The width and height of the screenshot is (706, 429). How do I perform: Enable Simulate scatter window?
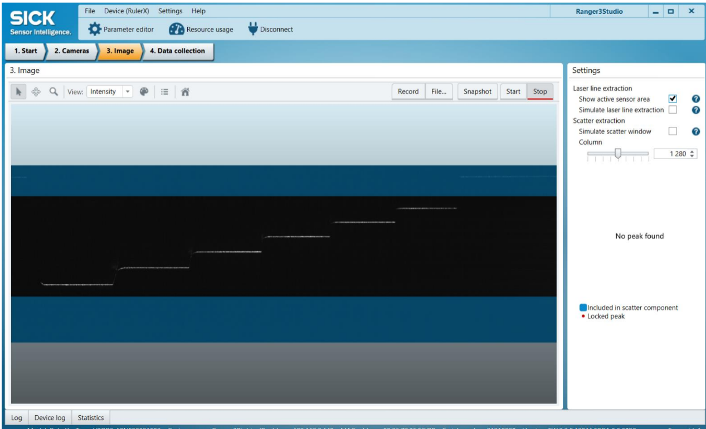tap(673, 131)
